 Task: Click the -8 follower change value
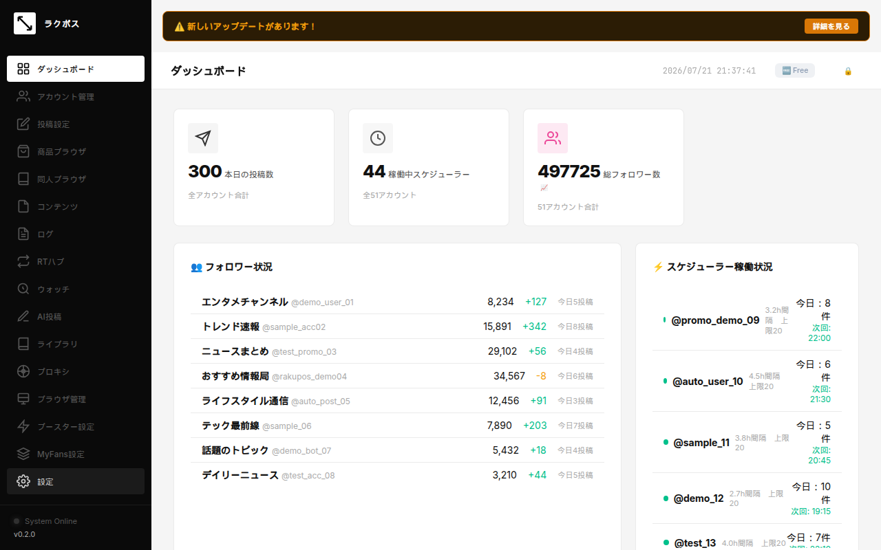(x=541, y=376)
